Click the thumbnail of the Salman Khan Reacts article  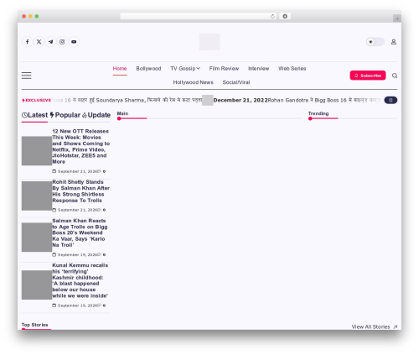point(37,238)
